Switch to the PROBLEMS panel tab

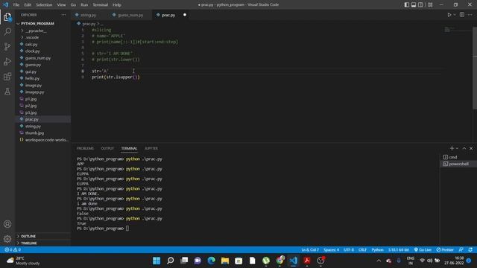coord(85,148)
